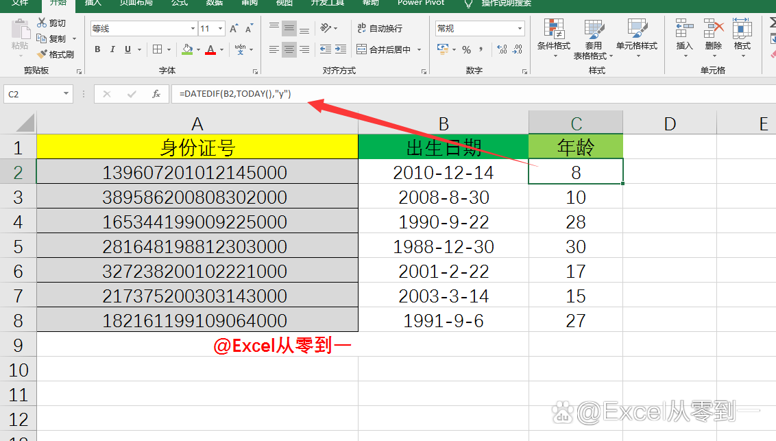Apply the fill color bucket

187,49
